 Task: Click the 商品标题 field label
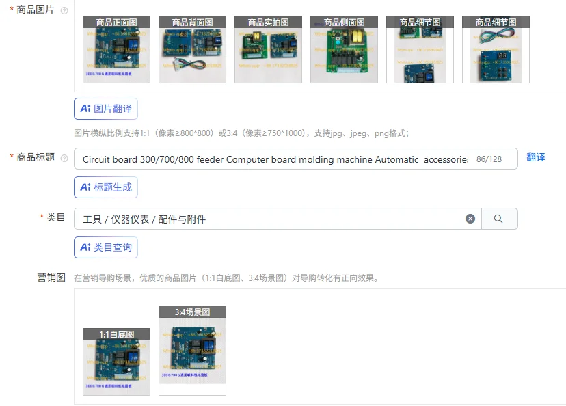coord(36,157)
